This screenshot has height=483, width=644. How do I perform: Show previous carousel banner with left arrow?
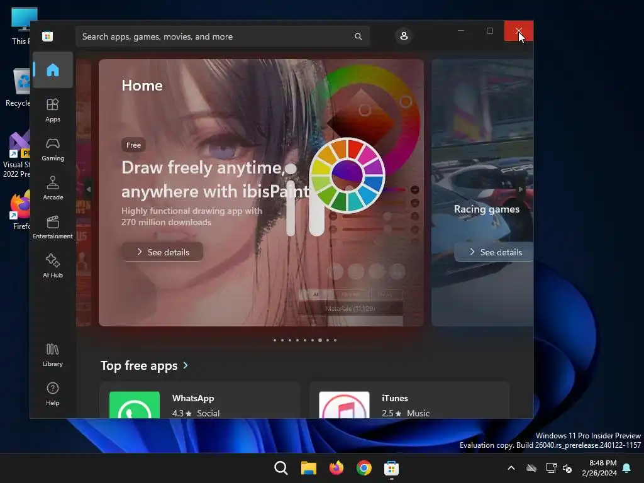[88, 189]
